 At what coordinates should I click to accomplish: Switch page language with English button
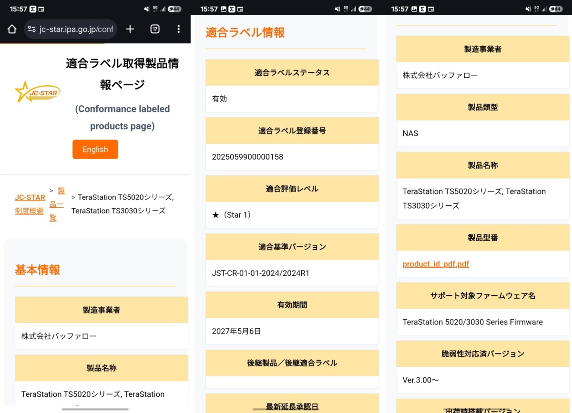(x=95, y=150)
